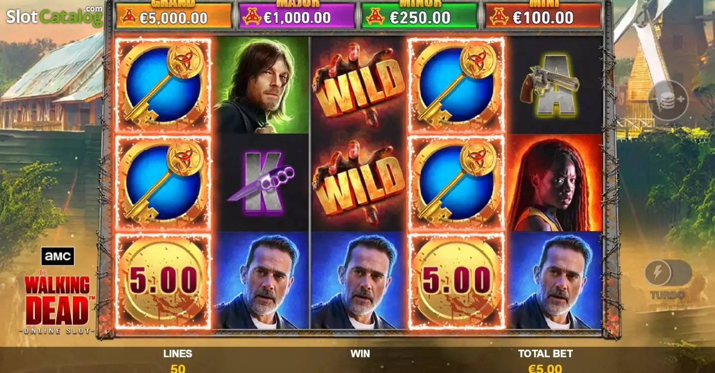Screen dimensions: 715x373
Task: Open the SlotCatalog.com logo link
Action: pos(54,16)
